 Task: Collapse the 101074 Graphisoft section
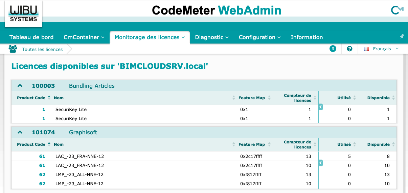20,132
